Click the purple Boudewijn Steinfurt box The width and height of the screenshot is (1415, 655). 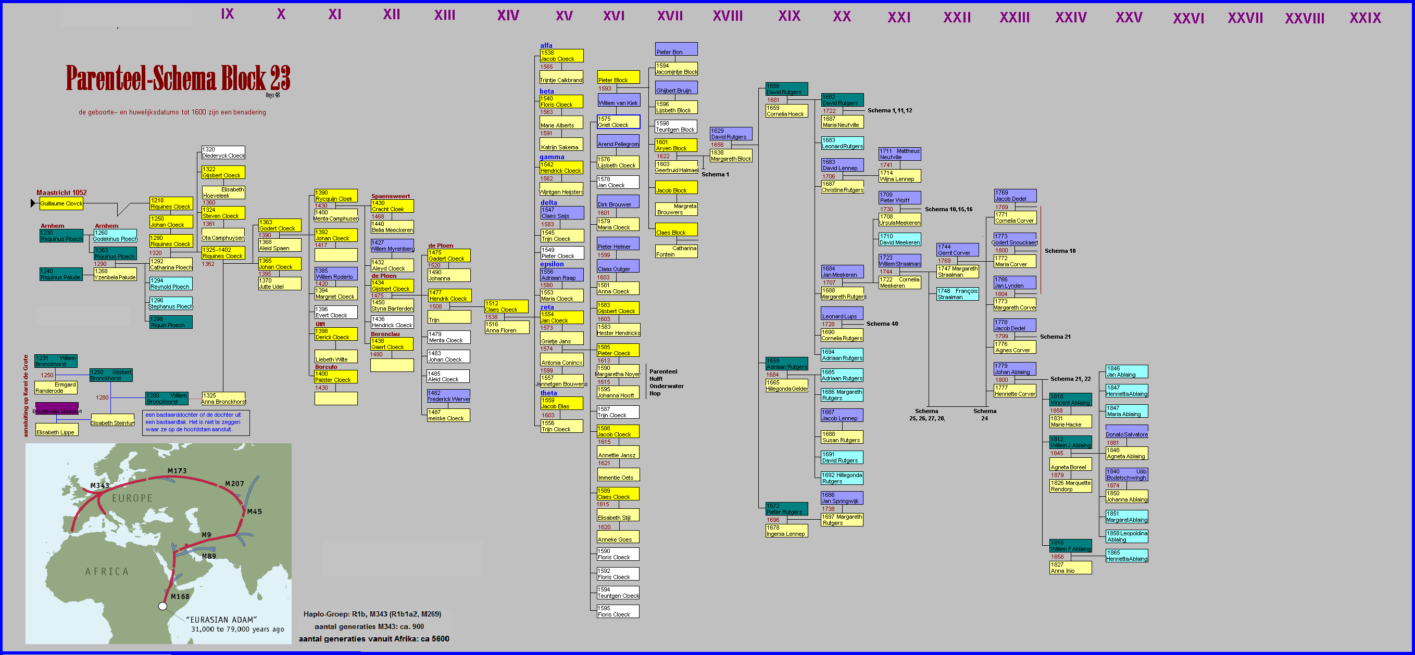(57, 409)
